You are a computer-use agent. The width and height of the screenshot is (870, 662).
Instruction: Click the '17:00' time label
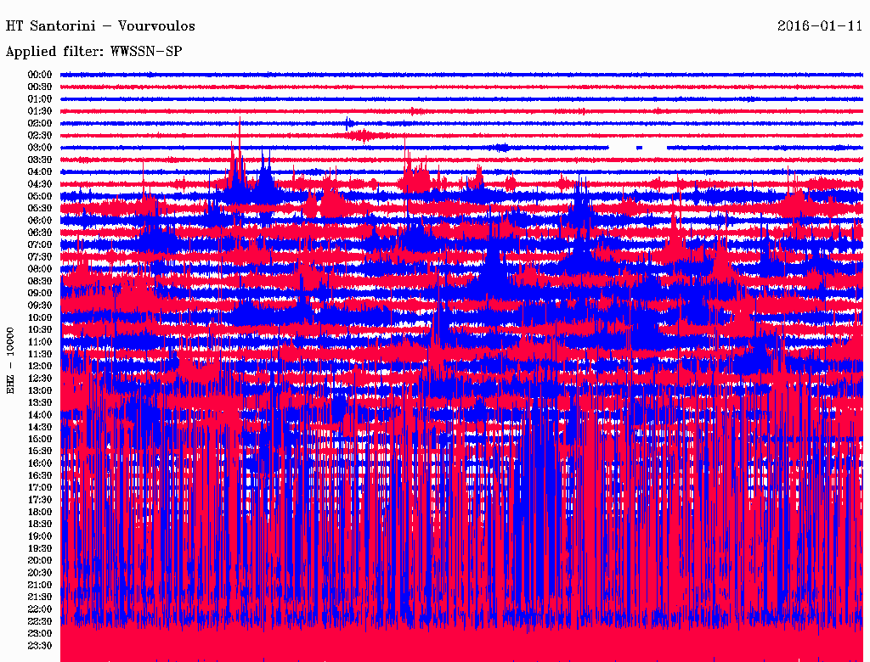(40, 488)
